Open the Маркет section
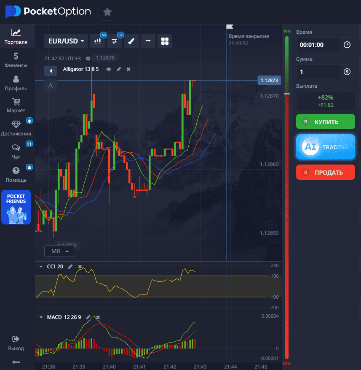The height and width of the screenshot is (370, 361). point(16,105)
